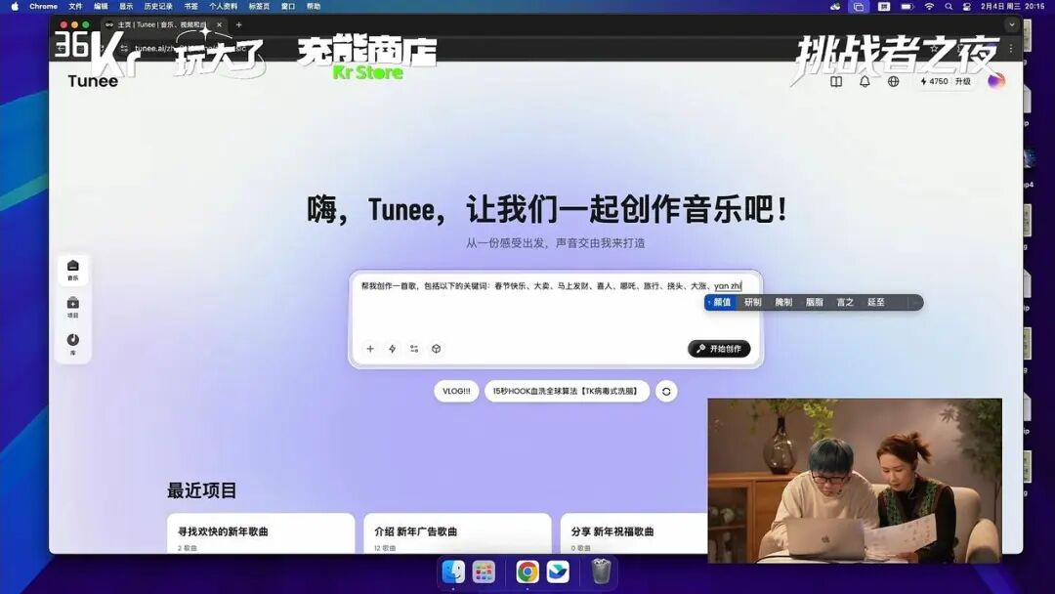
Task: Open the 书签 menu
Action: 191,6
